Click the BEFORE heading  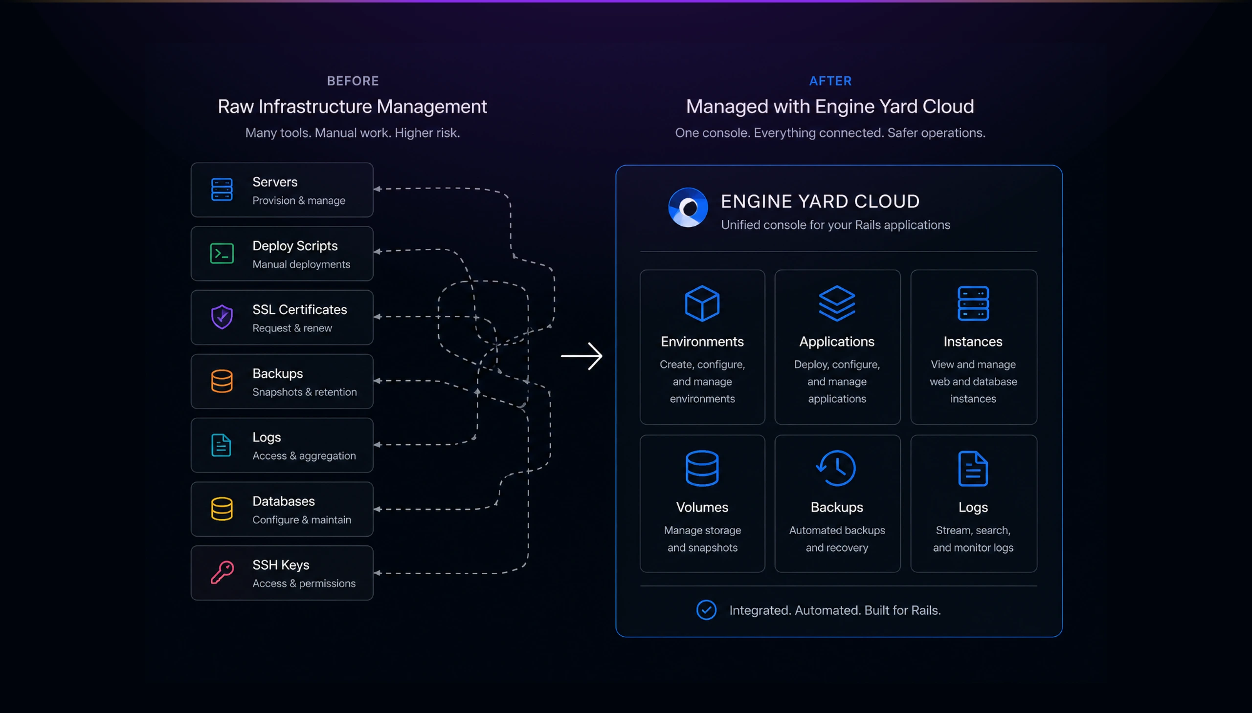tap(353, 81)
